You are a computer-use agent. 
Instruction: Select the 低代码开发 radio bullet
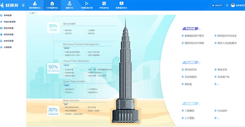[x=183, y=70]
